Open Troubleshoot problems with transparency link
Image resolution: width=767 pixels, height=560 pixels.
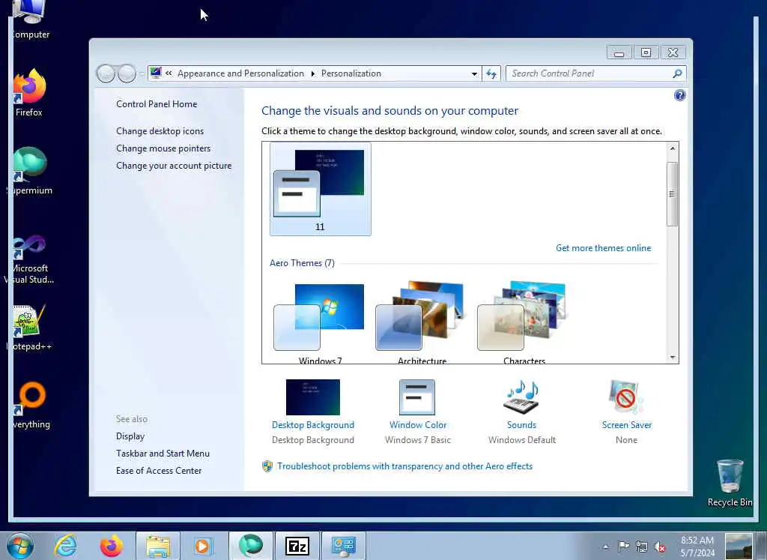click(x=404, y=466)
